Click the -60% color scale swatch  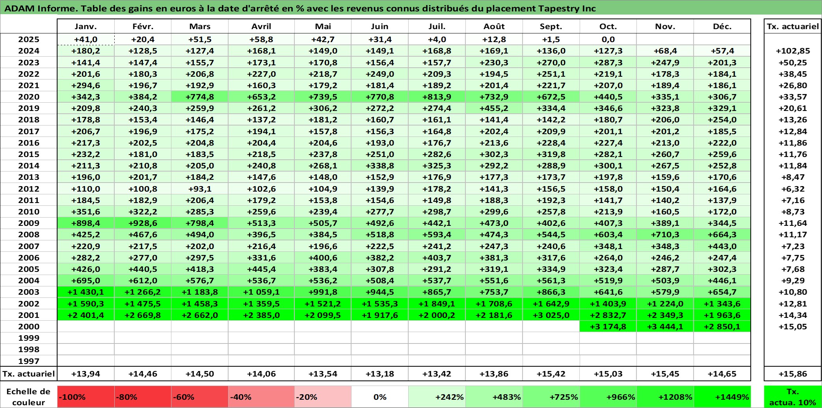click(x=200, y=397)
